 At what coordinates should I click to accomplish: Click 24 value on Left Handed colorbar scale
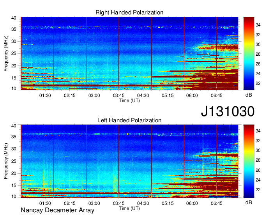(x=258, y=180)
